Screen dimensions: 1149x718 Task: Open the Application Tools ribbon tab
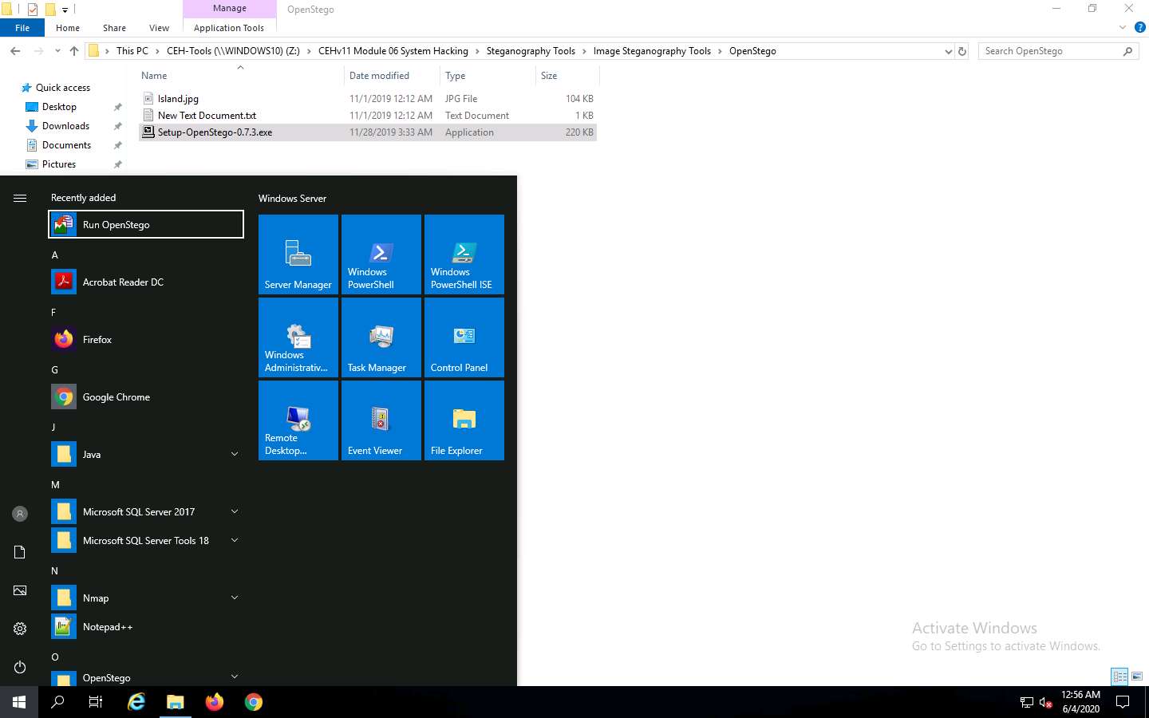pyautogui.click(x=229, y=28)
